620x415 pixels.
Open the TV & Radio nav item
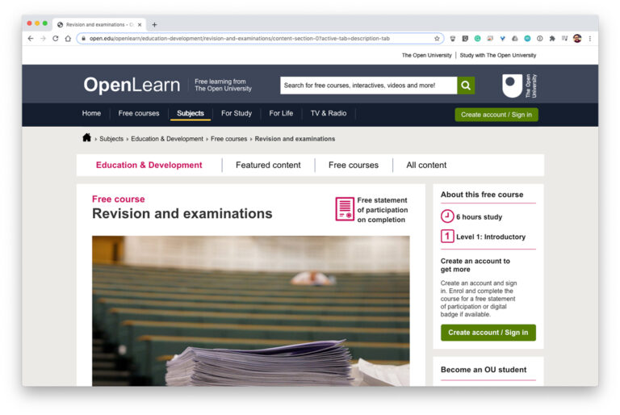pos(329,113)
